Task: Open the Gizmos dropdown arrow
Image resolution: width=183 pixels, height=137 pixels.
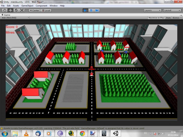Action: point(181,18)
